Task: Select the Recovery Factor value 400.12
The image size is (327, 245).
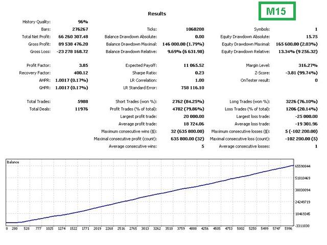Action: [79, 73]
